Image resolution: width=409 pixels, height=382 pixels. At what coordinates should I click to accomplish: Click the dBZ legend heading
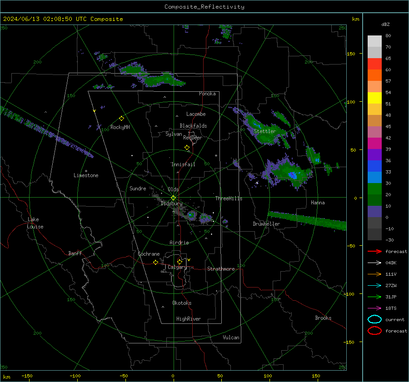(385, 25)
